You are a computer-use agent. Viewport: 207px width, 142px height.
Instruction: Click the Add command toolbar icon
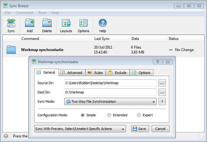30,23
